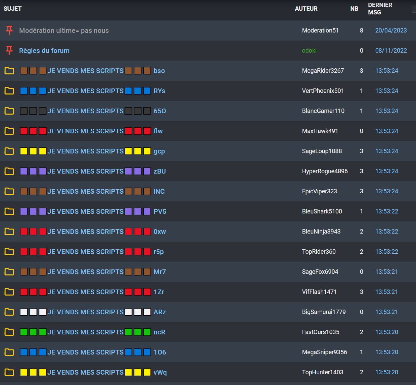Click the folder icon of the bso topic

(9, 71)
